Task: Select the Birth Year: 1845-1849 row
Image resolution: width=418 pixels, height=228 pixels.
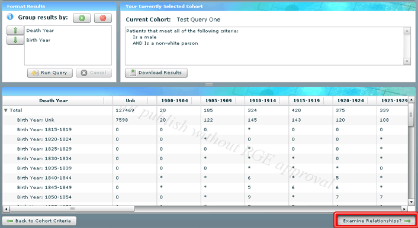Action: (205, 187)
